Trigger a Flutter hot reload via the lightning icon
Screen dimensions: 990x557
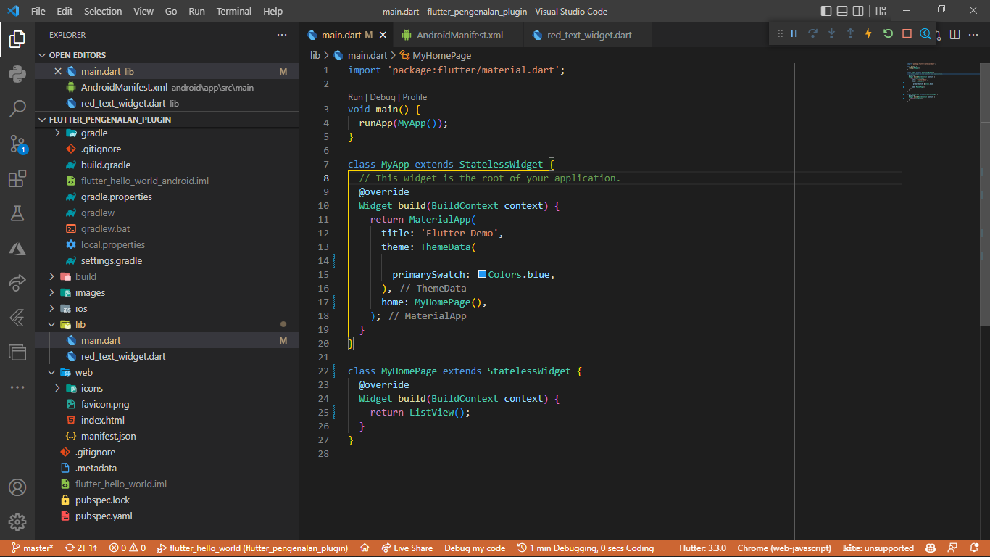click(869, 33)
